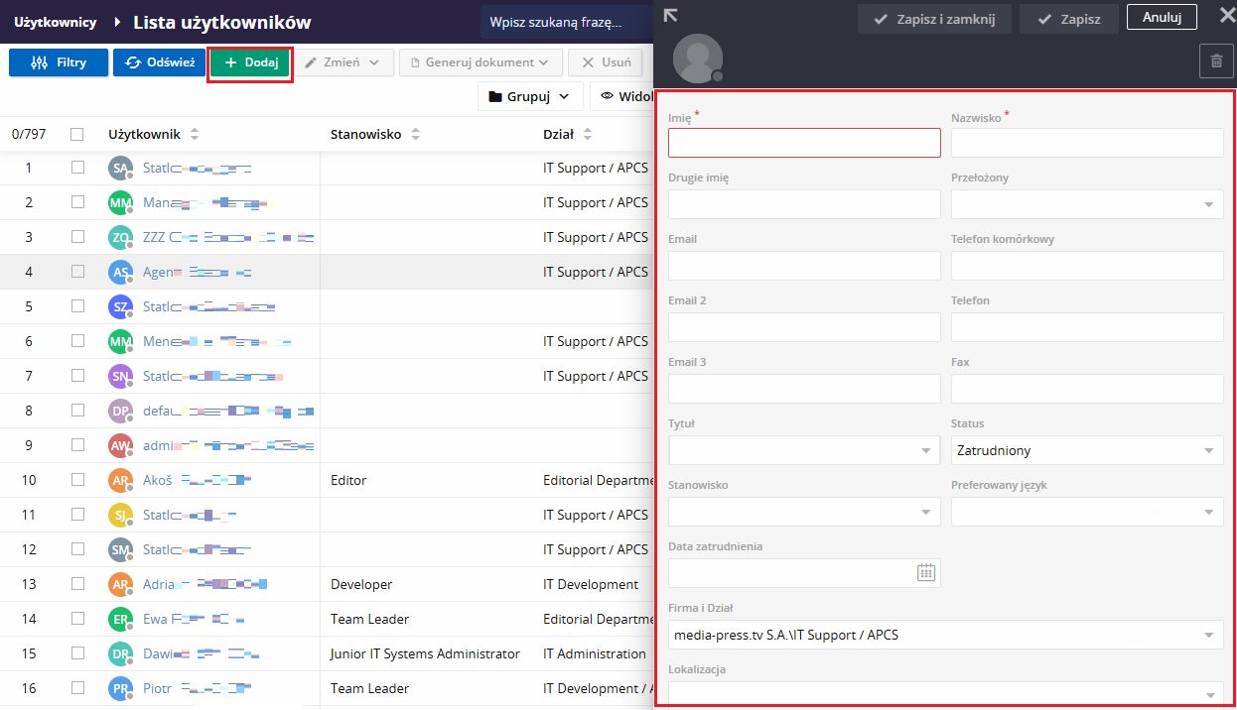
Task: Select the checkbox in row 10
Action: coord(77,480)
